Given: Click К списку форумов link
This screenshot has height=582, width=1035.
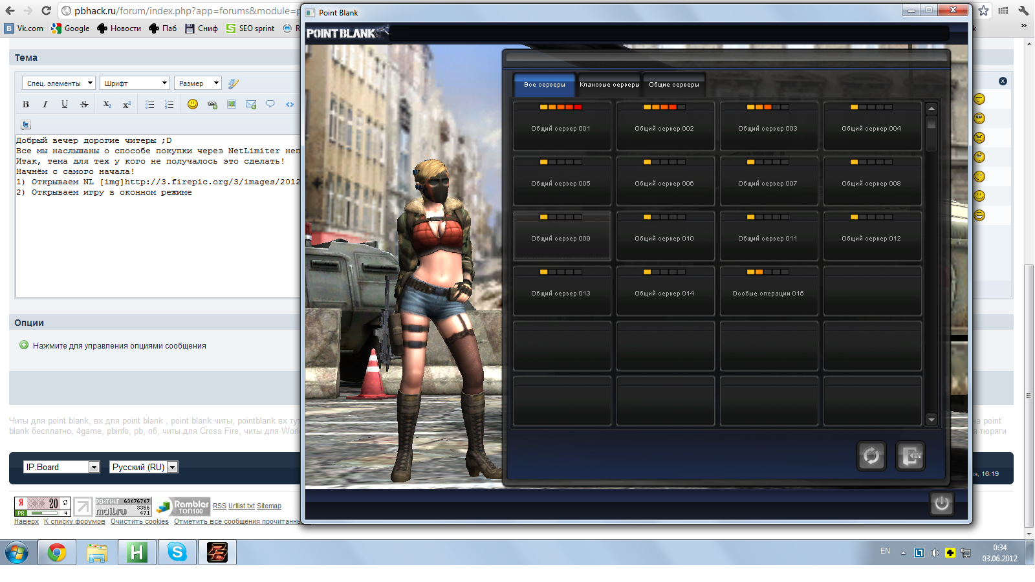Looking at the screenshot, I should click(74, 521).
